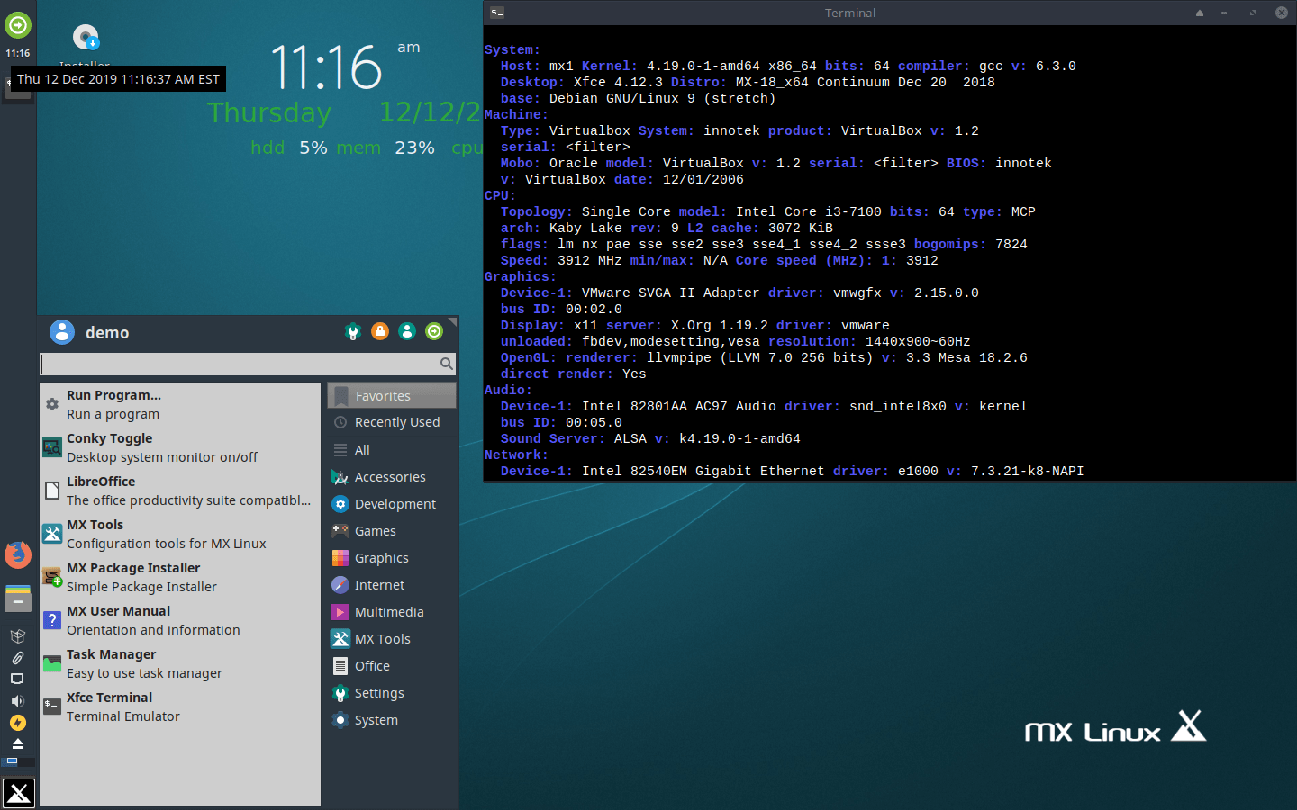The width and height of the screenshot is (1297, 810).
Task: Show Recently Used applications
Action: pyautogui.click(x=392, y=422)
